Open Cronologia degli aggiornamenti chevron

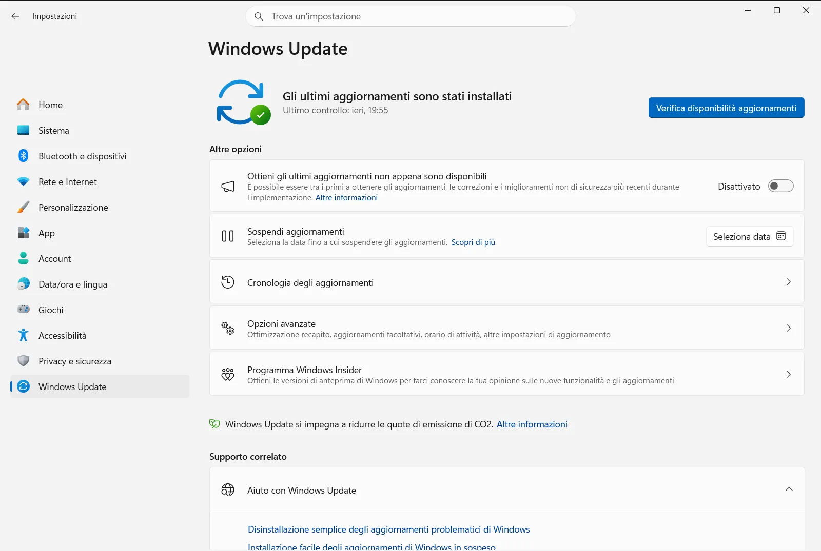point(789,282)
